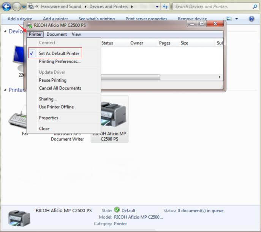Image resolution: width=261 pixels, height=232 pixels.
Task: Click the refresh icon next to the address bar
Action: (165, 7)
